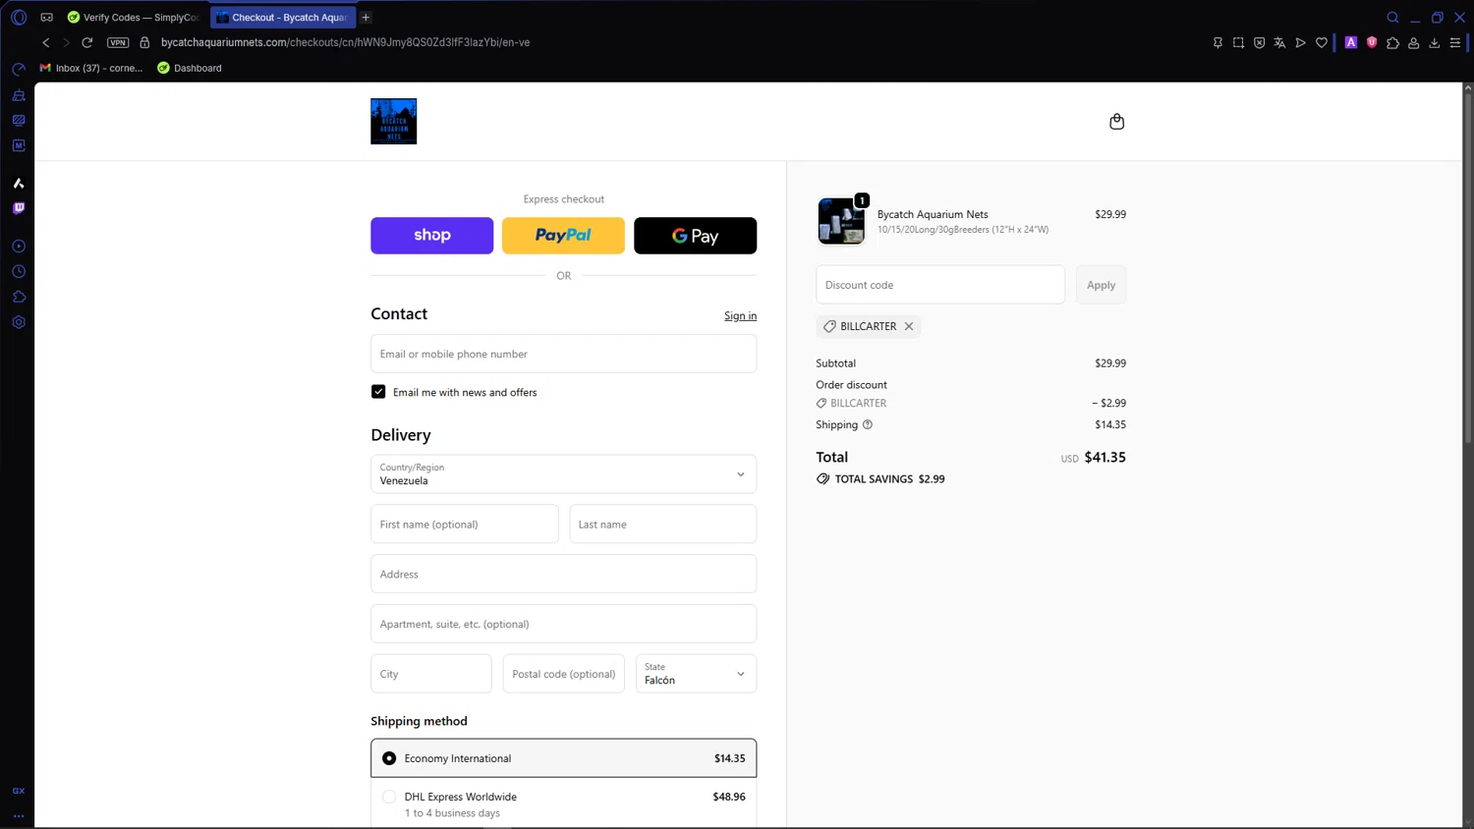Click the Bycatch Aquarium Nets product thumbnail
The height and width of the screenshot is (829, 1474).
[x=841, y=221]
